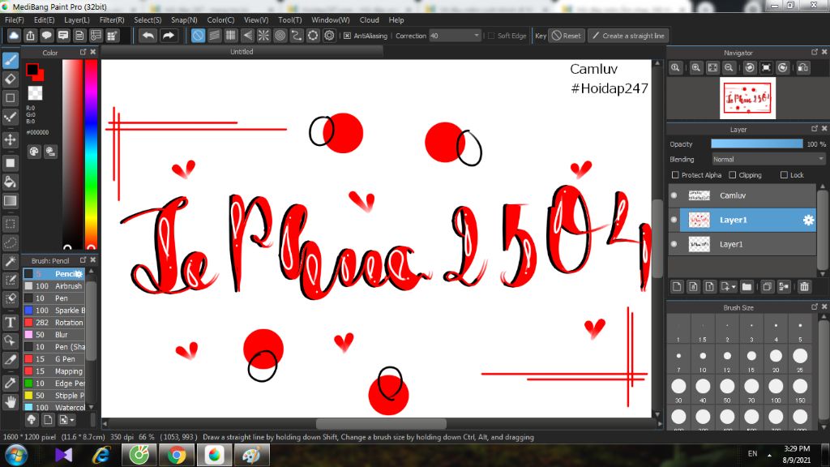The image size is (830, 467).
Task: Turn snap off using the blue snap icon
Action: tap(198, 36)
